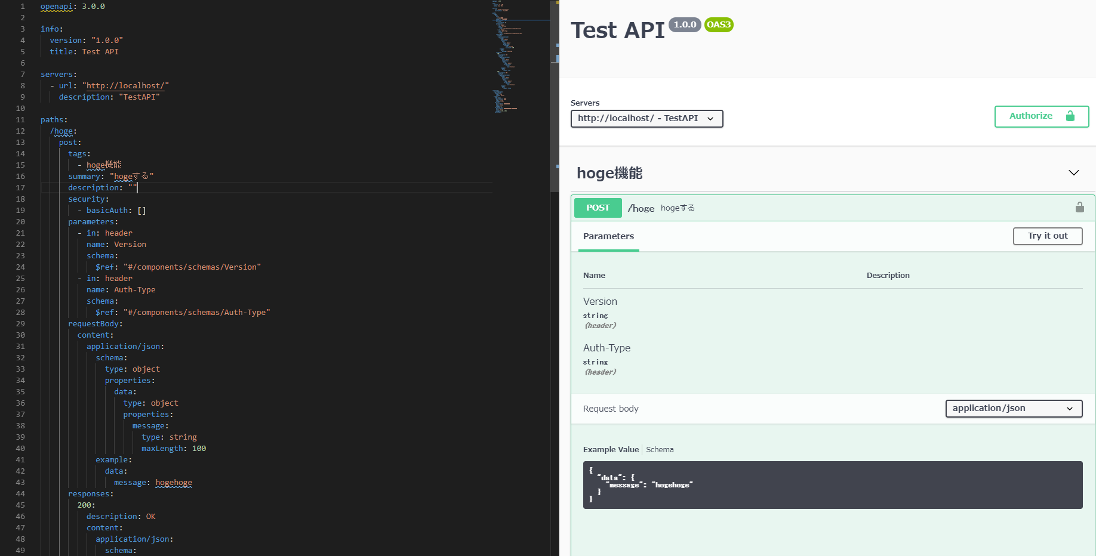Click the 'tags:' line in editor
This screenshot has width=1096, height=556.
[x=79, y=154]
